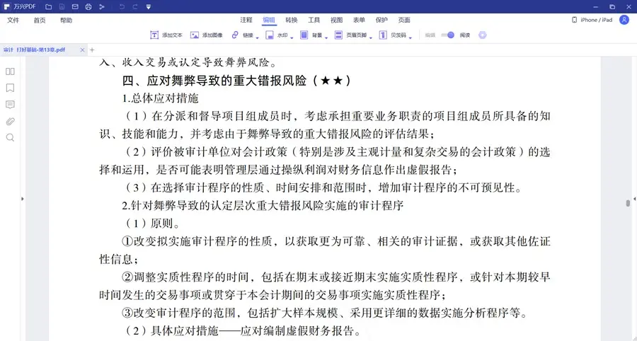Toggle the 编辑/阅读 mode switch
The image size is (637, 341).
click(x=448, y=35)
